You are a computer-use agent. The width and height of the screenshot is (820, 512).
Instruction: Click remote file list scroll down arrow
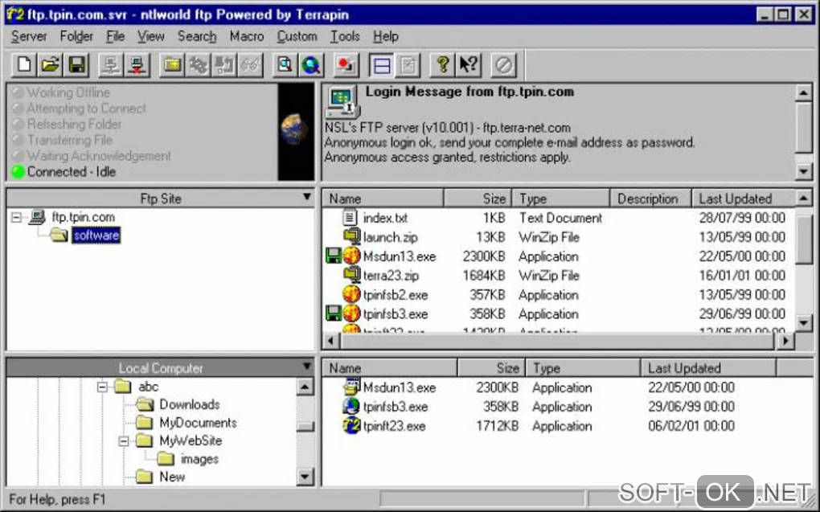[804, 322]
